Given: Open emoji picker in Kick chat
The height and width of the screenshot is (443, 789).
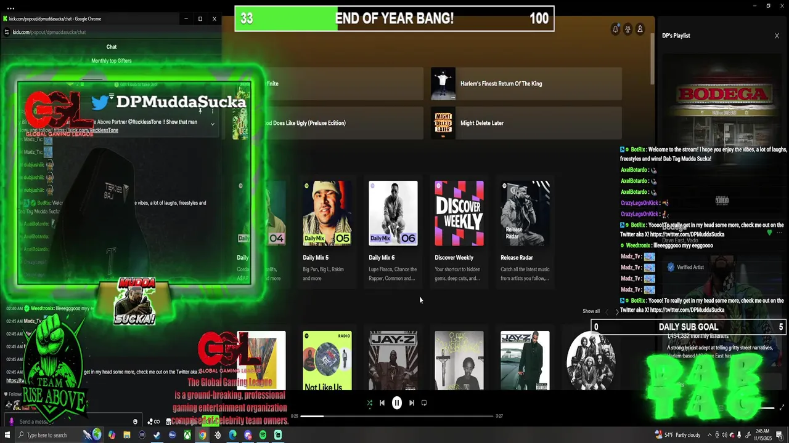Looking at the screenshot, I should 135,421.
